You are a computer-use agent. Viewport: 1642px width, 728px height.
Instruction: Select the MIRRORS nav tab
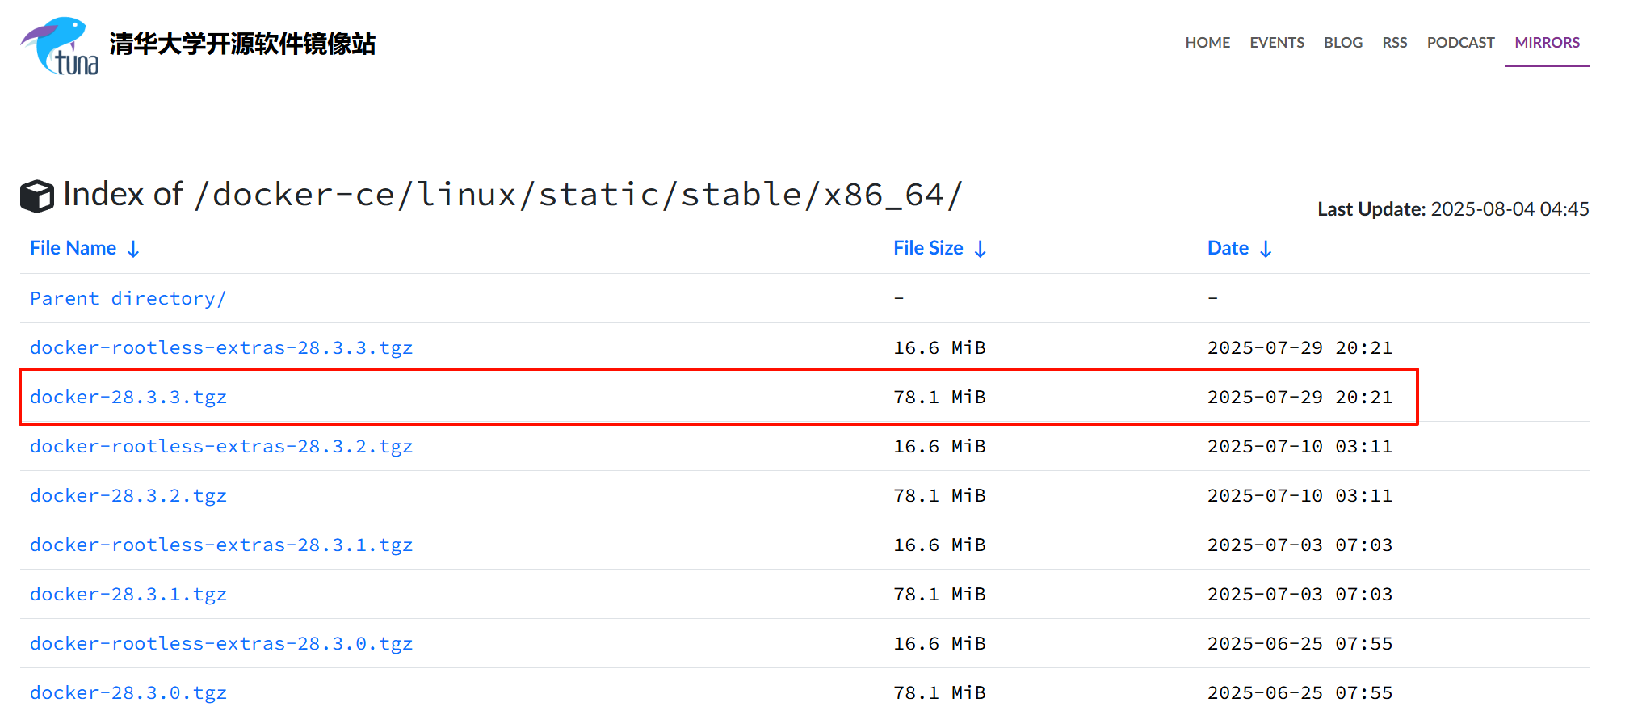pos(1547,43)
